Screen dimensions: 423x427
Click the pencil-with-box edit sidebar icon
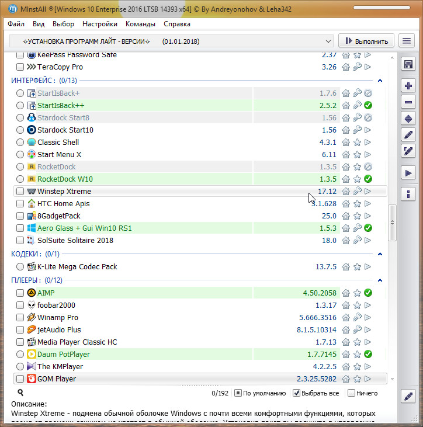(408, 151)
